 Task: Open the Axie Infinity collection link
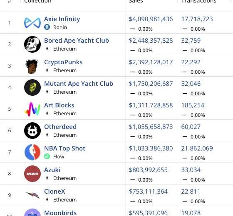pyautogui.click(x=62, y=19)
